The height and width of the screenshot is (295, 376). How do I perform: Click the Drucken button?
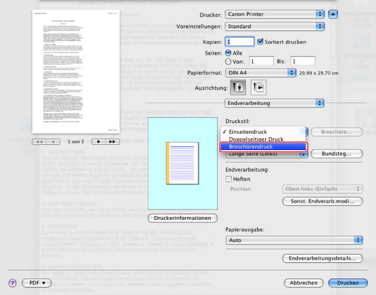click(347, 283)
